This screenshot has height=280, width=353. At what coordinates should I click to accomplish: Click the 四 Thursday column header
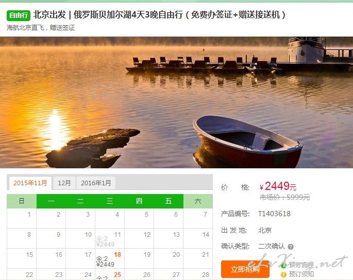[x=139, y=201]
